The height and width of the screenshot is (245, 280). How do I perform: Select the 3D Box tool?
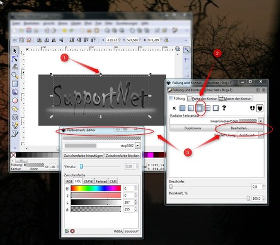(15, 92)
